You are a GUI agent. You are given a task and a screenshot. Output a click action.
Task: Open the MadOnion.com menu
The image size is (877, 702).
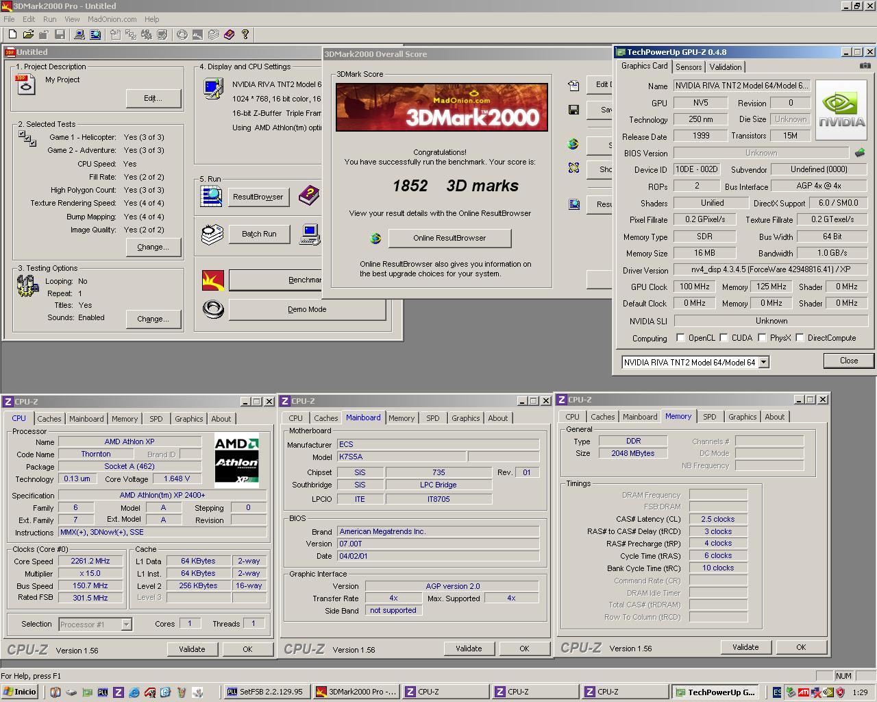[112, 19]
